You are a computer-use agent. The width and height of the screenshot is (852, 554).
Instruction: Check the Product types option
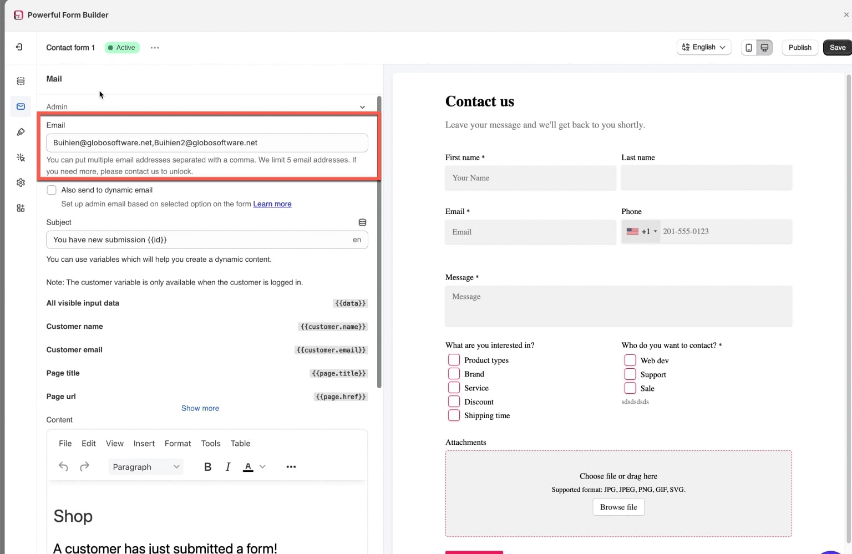click(454, 360)
